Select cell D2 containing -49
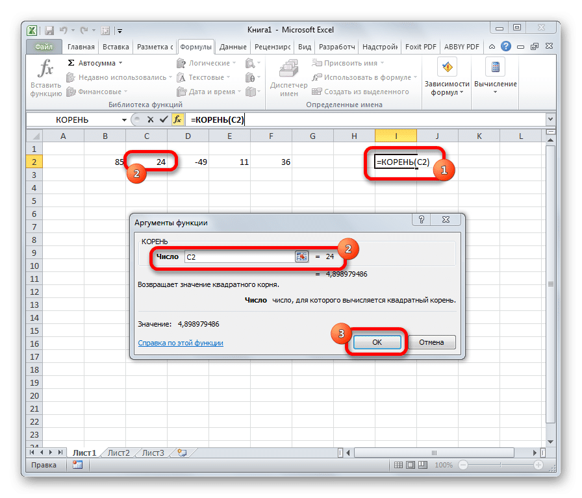Screen dimensions: 582x498 188,162
